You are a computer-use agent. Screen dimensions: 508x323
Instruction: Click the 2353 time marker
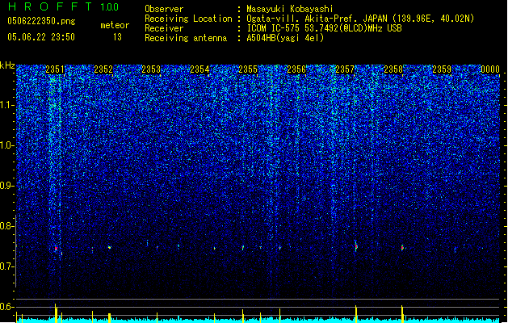click(x=151, y=69)
